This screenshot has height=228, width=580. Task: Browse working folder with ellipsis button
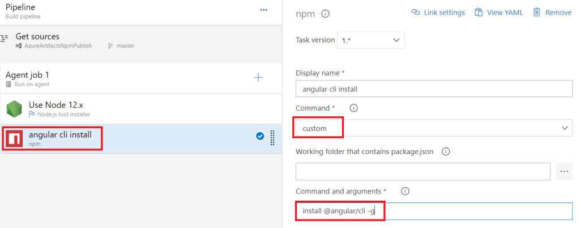click(564, 171)
